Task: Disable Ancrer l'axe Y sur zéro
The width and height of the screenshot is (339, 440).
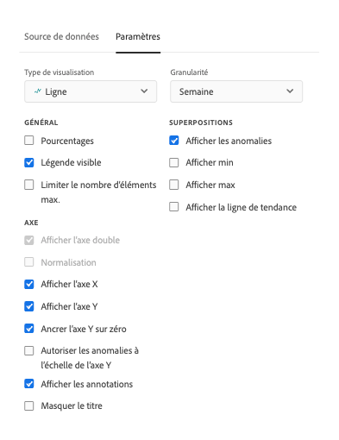Action: click(x=29, y=329)
